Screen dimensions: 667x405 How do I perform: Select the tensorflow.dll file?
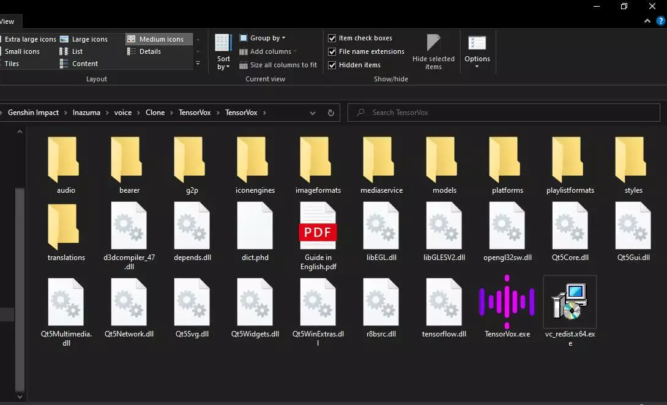pyautogui.click(x=444, y=303)
